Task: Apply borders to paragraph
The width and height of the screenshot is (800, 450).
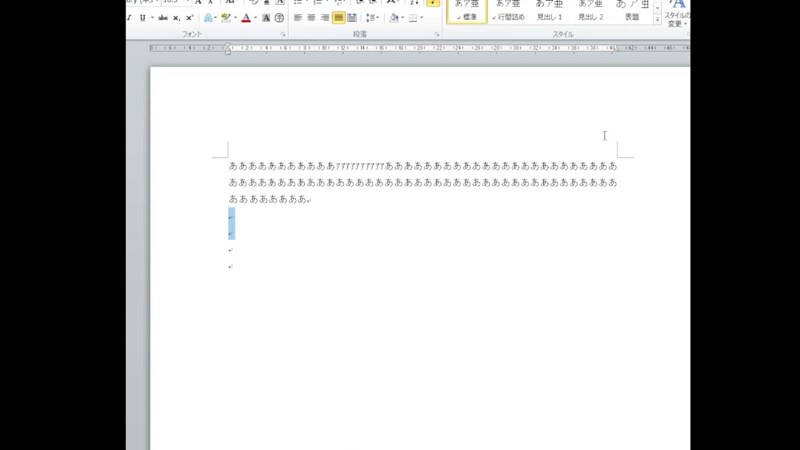Action: pyautogui.click(x=412, y=18)
